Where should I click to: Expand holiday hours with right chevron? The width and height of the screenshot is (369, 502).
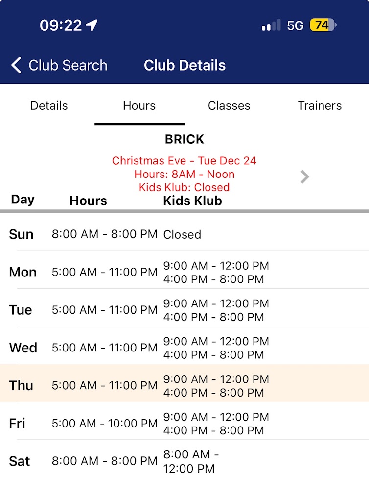[305, 176]
